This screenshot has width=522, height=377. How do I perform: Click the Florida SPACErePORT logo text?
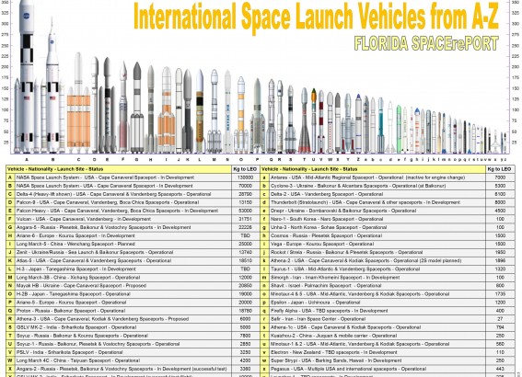pos(426,43)
